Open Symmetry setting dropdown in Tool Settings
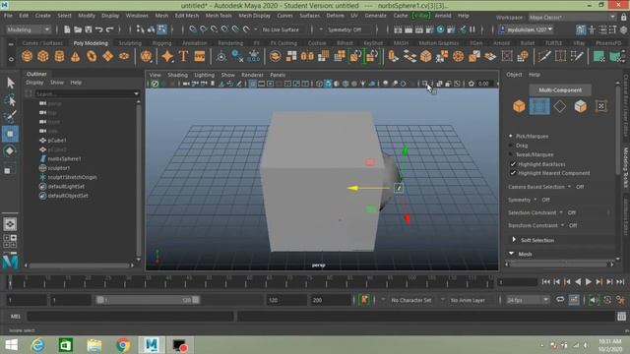 pyautogui.click(x=535, y=200)
